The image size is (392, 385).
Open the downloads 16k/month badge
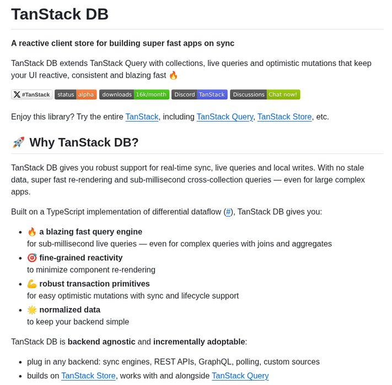click(x=134, y=95)
